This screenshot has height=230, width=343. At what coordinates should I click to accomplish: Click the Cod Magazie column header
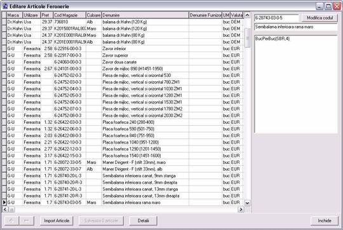(x=70, y=15)
